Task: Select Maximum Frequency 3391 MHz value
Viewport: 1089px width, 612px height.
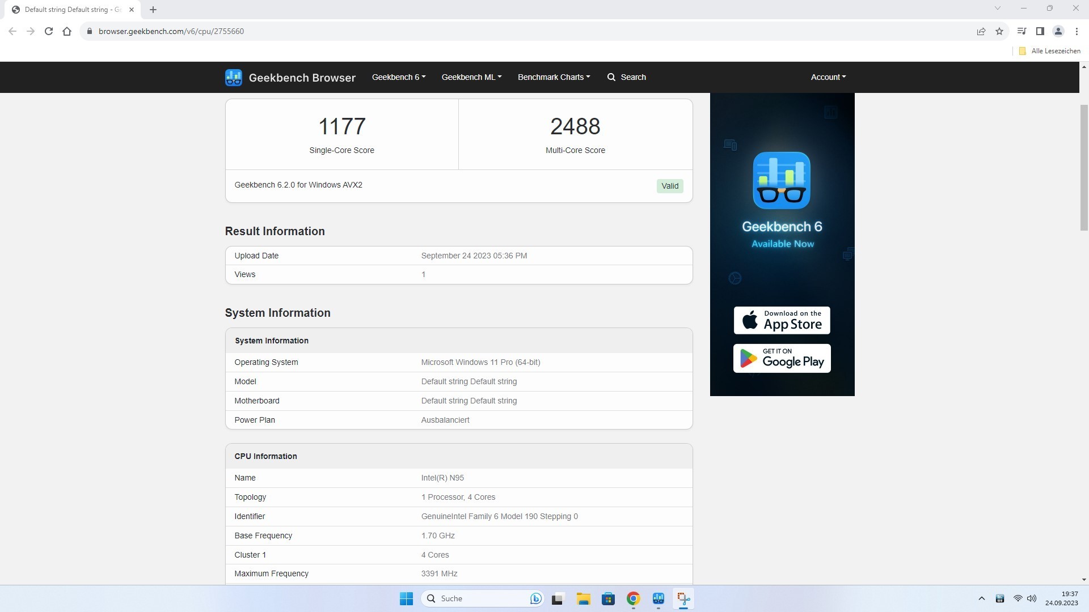Action: click(440, 573)
